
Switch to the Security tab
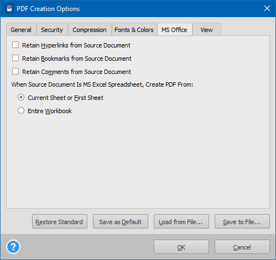52,29
